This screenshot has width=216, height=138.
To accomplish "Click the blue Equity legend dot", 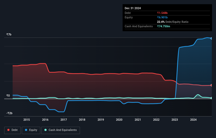I will pyautogui.click(x=26, y=130).
